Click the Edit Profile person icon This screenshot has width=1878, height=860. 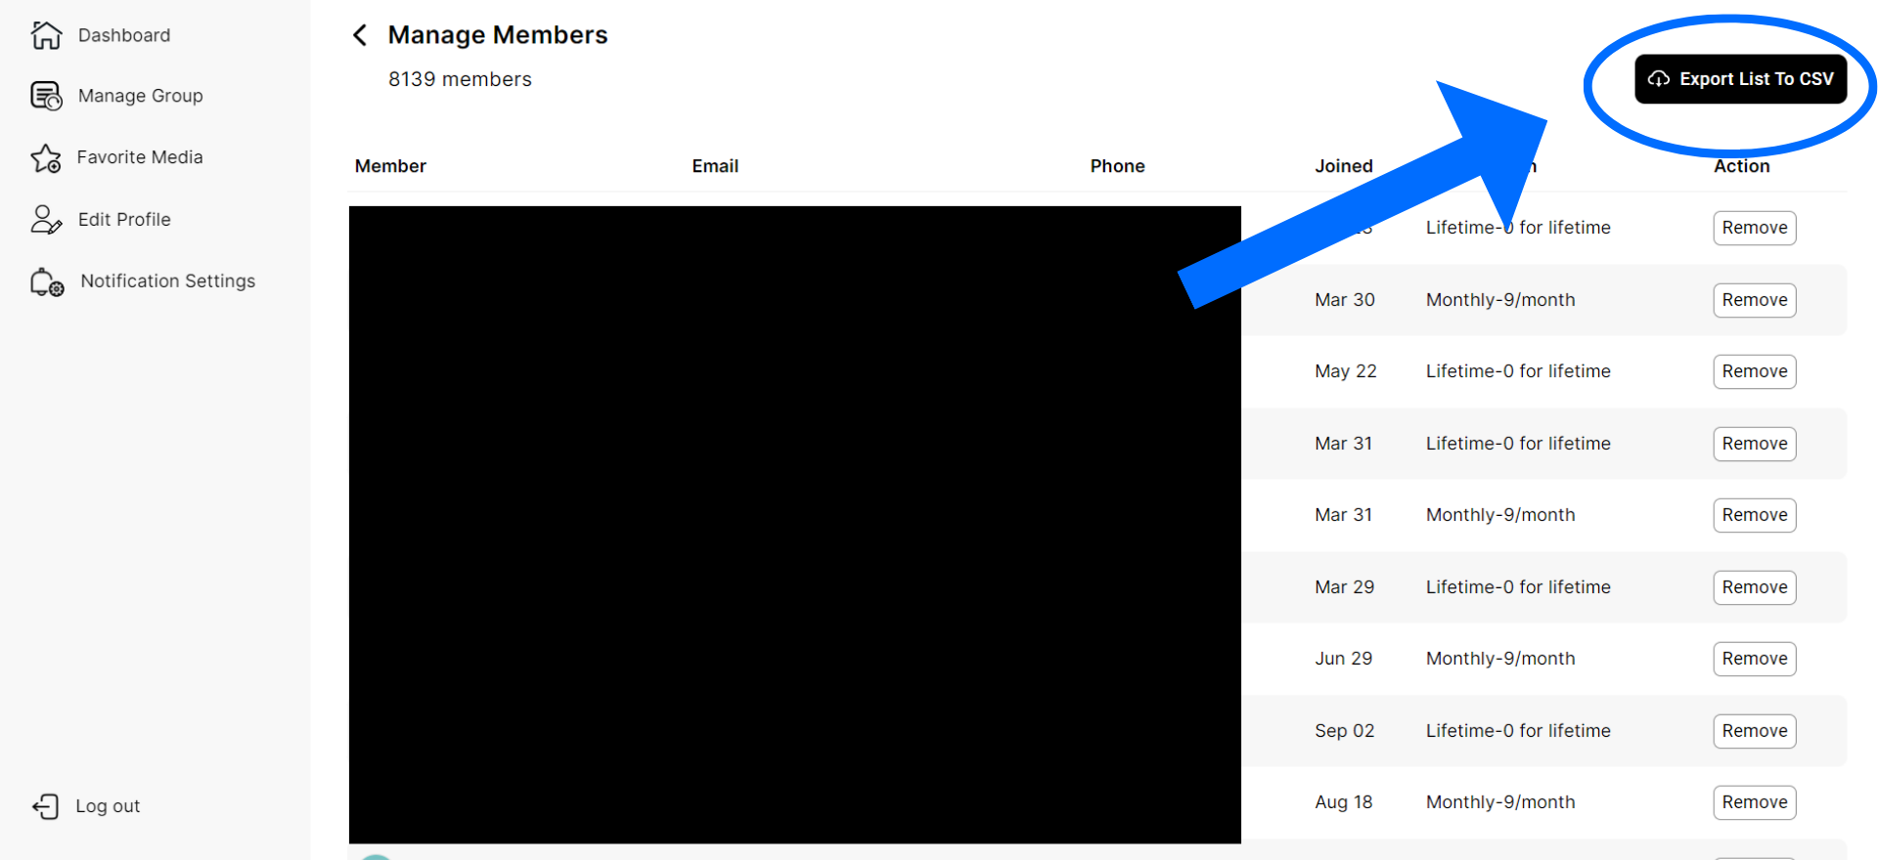click(46, 220)
